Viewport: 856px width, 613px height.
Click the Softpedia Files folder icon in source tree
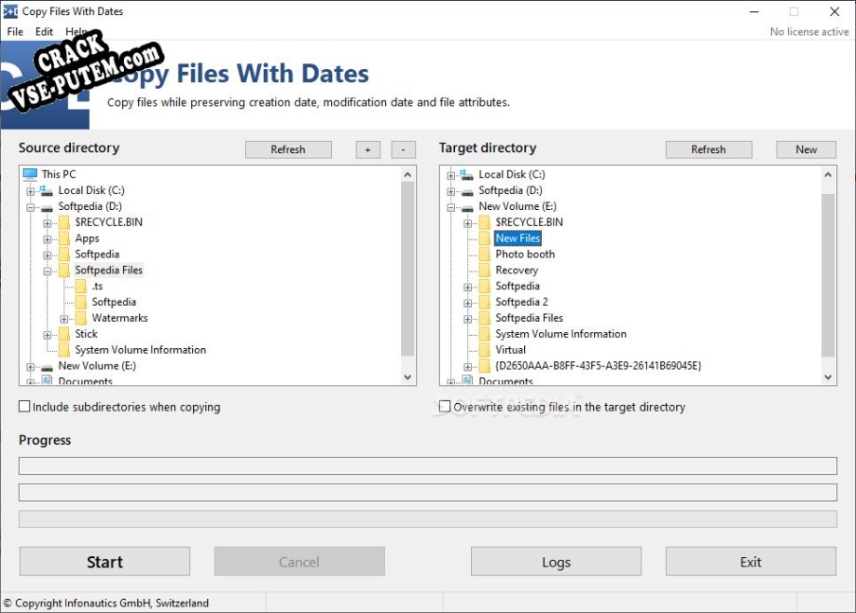(63, 270)
